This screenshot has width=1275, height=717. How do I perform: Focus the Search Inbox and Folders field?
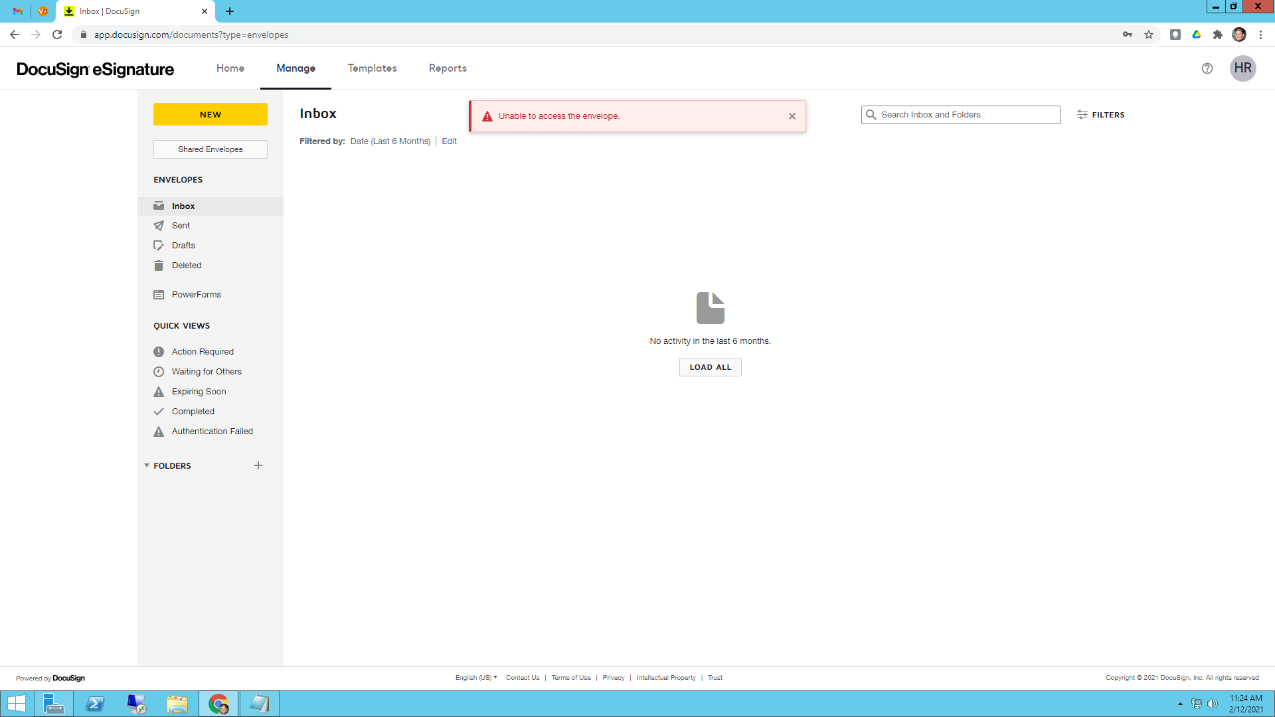point(961,115)
